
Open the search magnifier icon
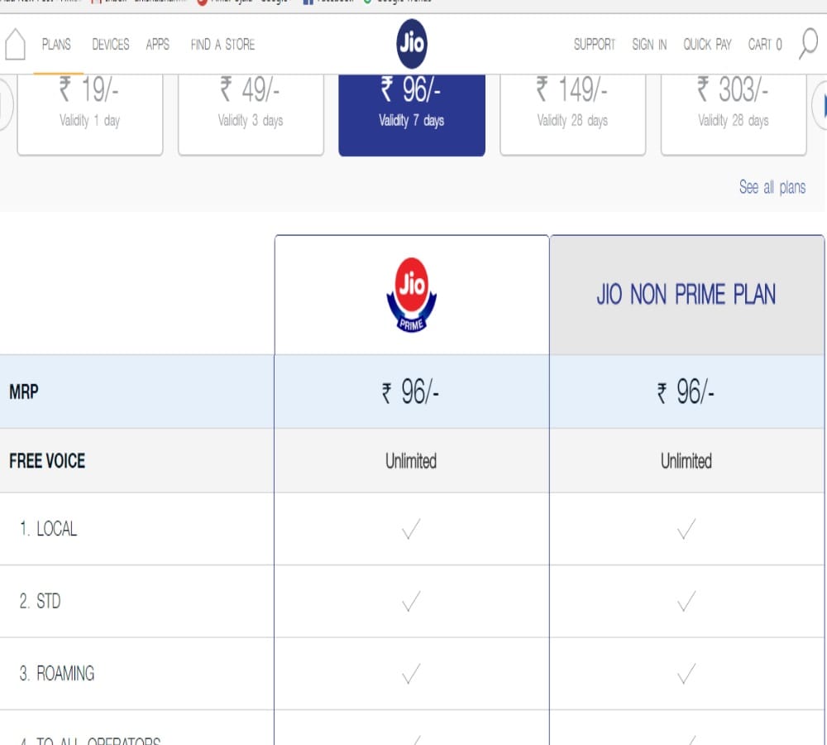click(808, 44)
